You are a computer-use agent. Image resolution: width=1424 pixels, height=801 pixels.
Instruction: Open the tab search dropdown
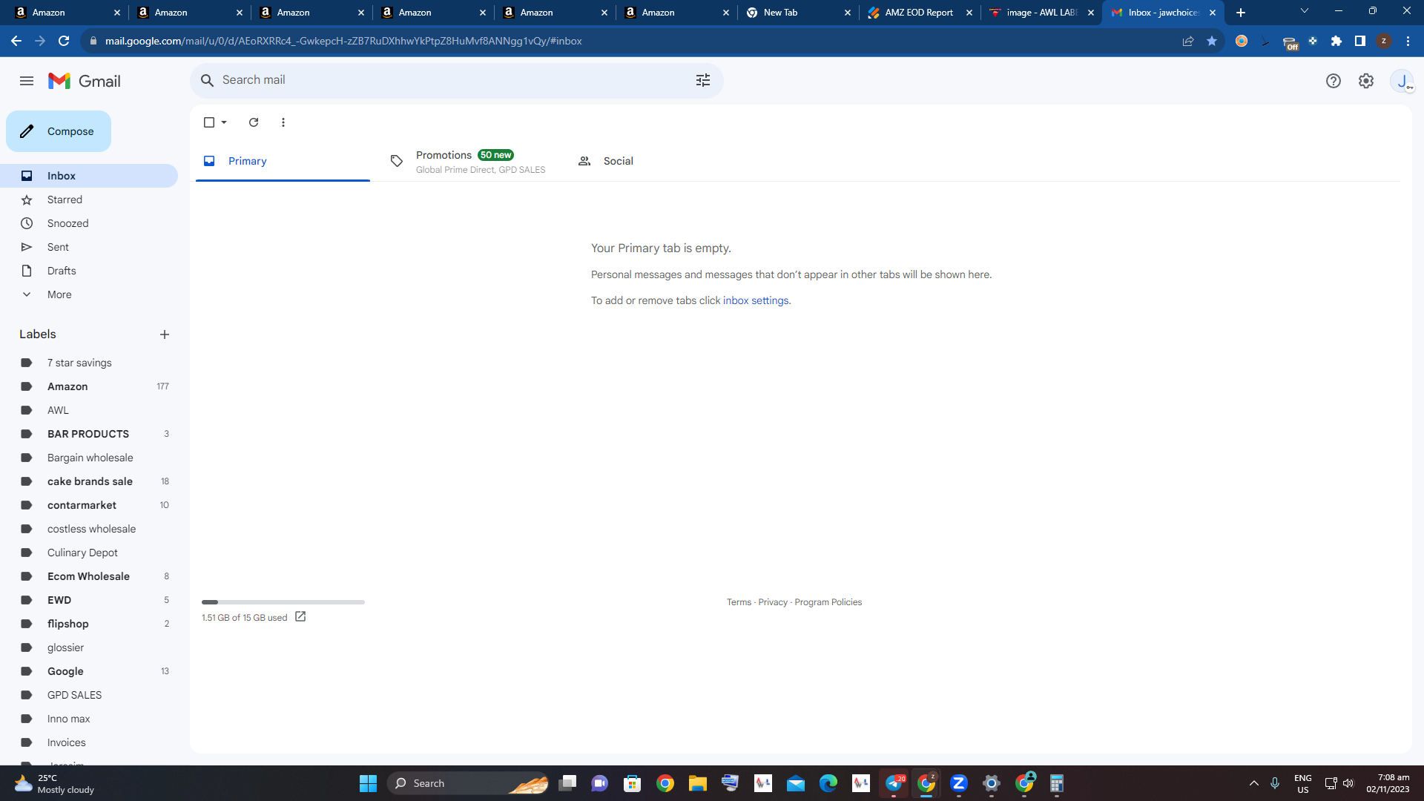click(1305, 11)
